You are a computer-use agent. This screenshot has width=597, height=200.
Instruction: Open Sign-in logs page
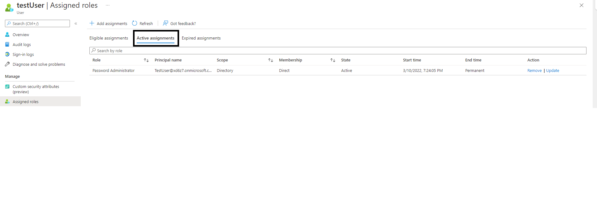pos(23,54)
